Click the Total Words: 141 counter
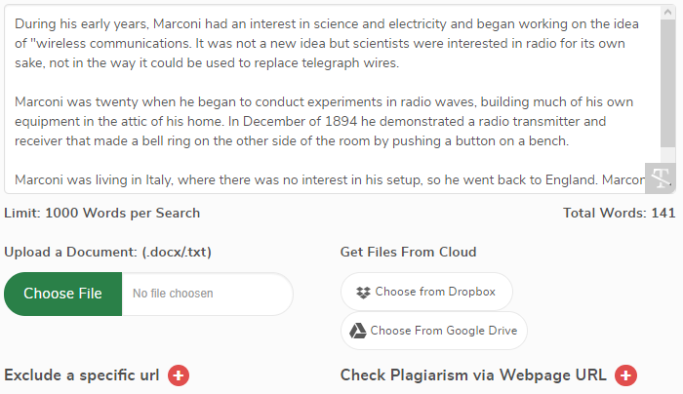The width and height of the screenshot is (683, 394). 619,213
